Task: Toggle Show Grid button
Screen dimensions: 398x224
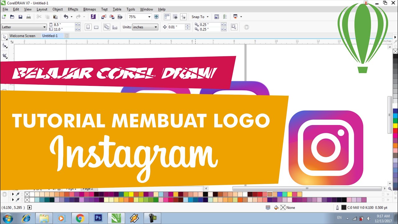Action: [x=175, y=17]
